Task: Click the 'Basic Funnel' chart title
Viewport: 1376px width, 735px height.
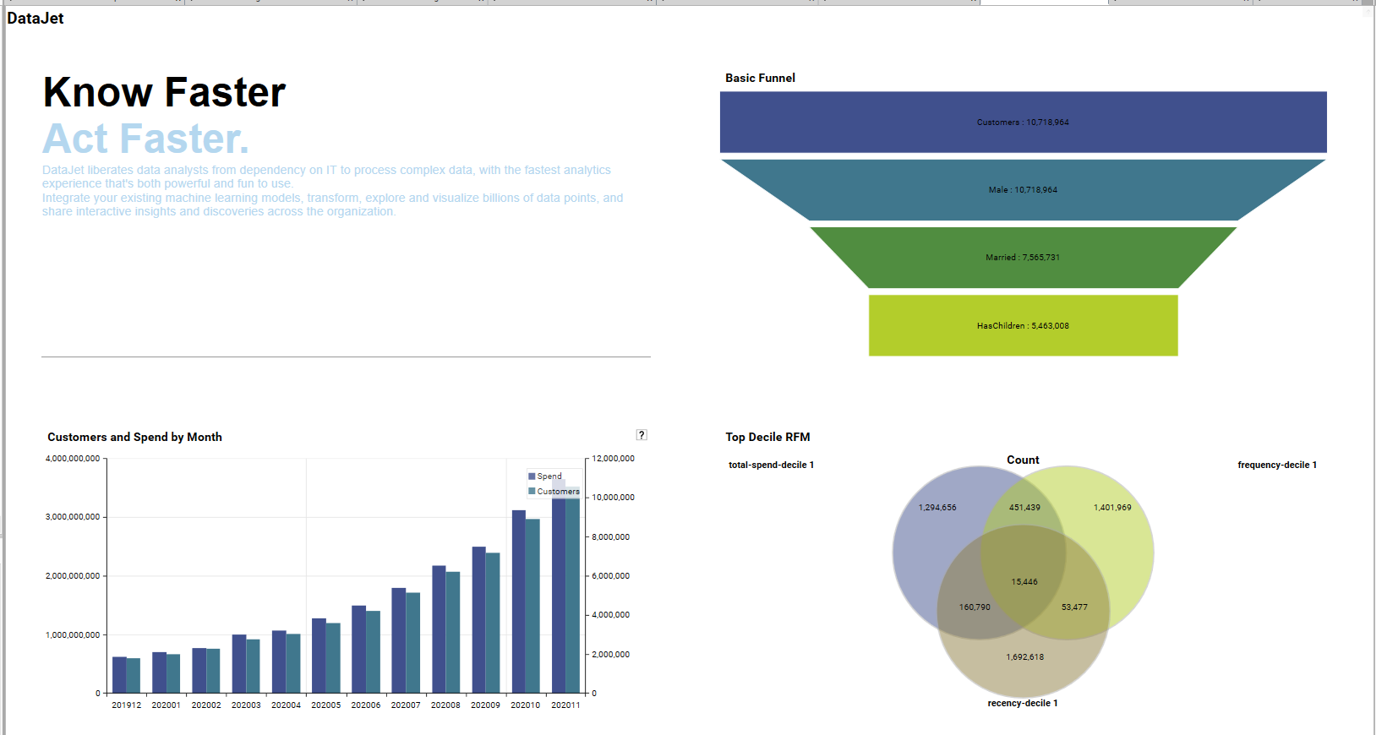Action: pos(760,78)
